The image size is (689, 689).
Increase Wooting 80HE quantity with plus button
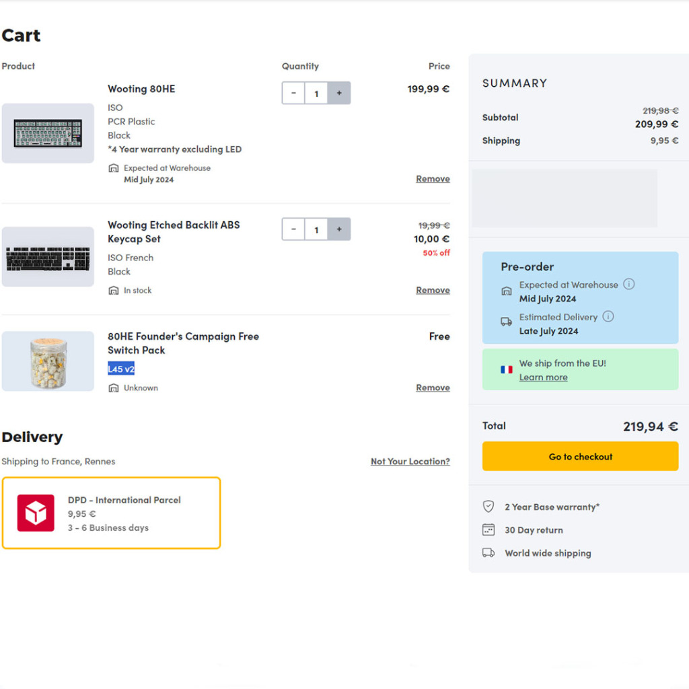[x=339, y=93]
